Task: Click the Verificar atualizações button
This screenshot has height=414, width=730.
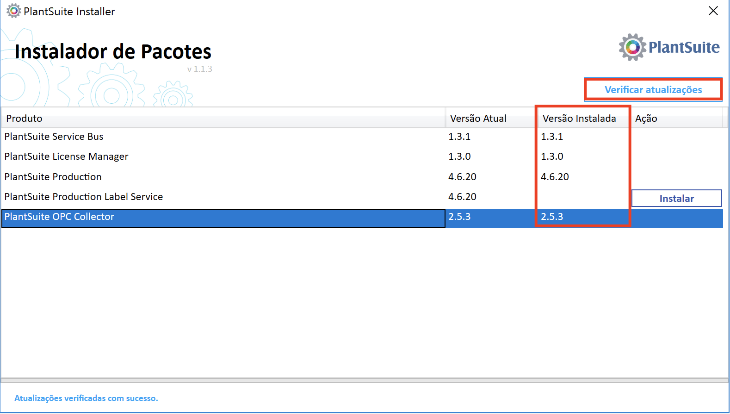Action: (653, 89)
